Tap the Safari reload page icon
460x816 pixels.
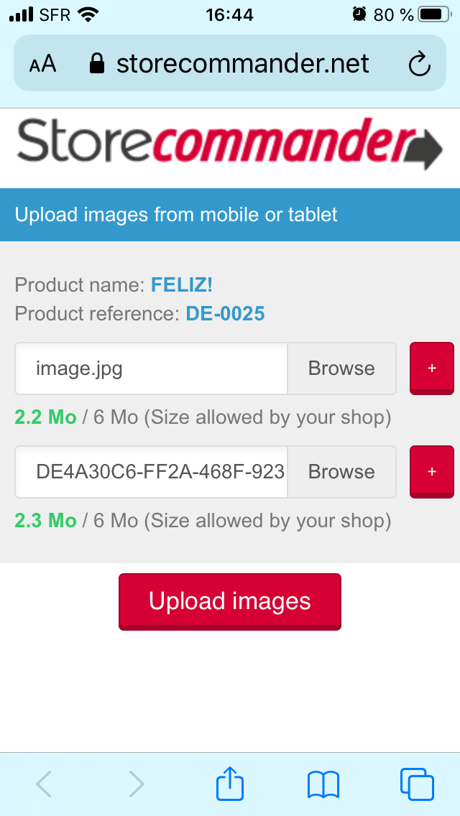click(418, 65)
